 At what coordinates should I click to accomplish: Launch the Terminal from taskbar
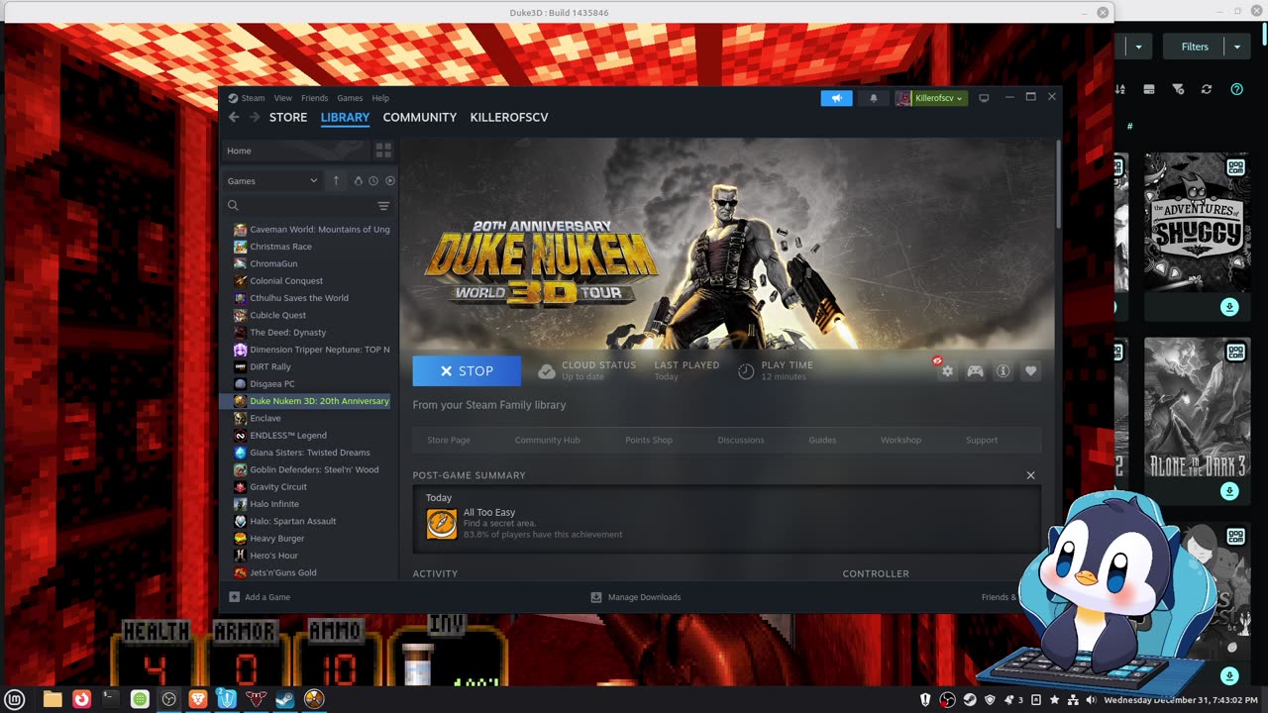pos(111,699)
